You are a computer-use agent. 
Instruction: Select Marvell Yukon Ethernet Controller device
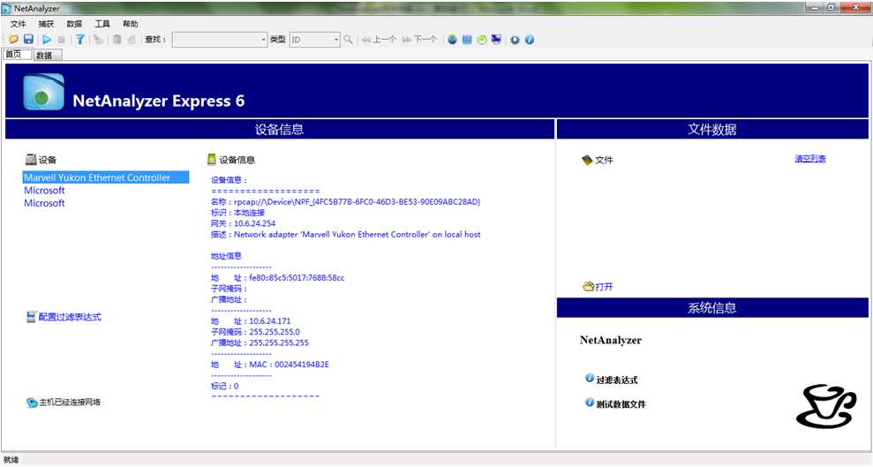106,177
